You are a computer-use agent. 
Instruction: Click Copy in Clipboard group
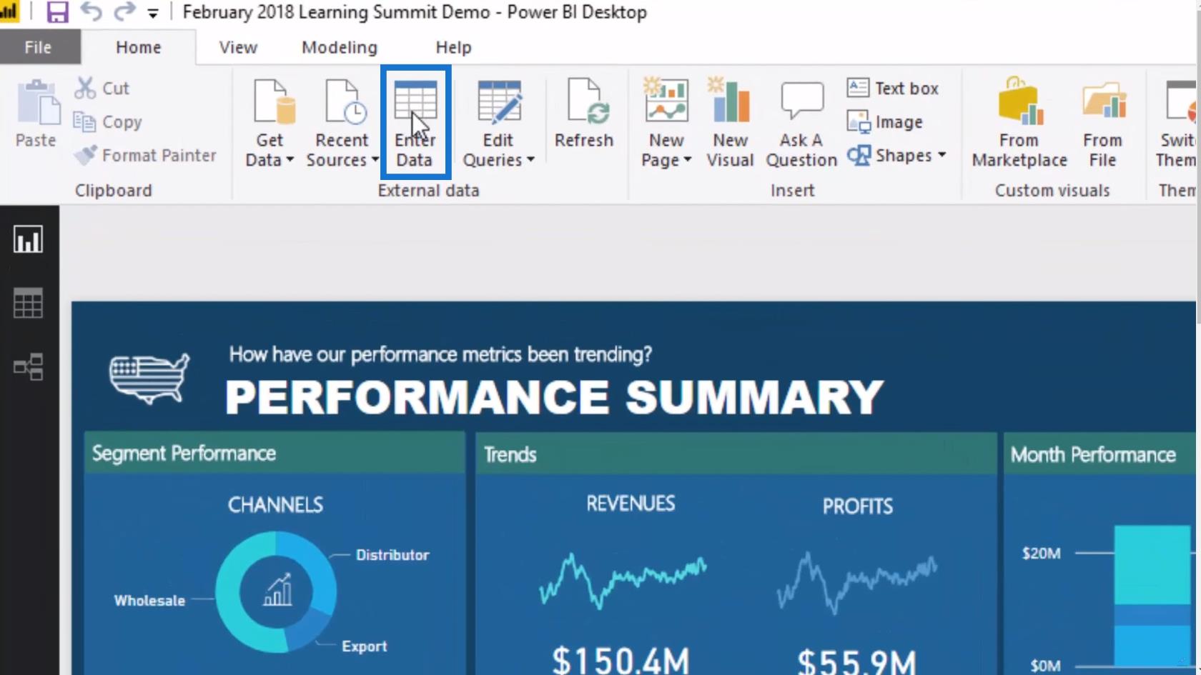(108, 122)
